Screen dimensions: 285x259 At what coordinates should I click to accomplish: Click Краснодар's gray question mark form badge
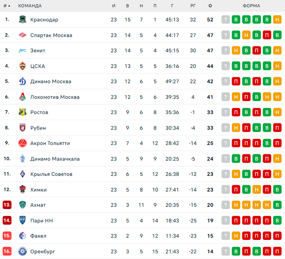[226, 19]
